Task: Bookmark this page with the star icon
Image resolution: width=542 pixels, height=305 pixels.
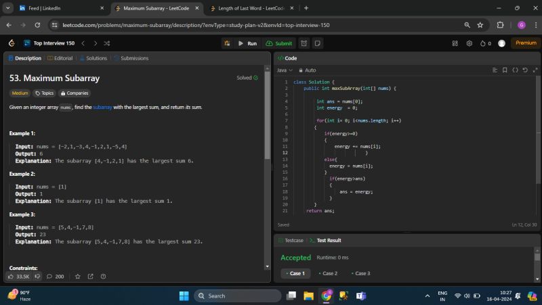Action: pyautogui.click(x=480, y=25)
